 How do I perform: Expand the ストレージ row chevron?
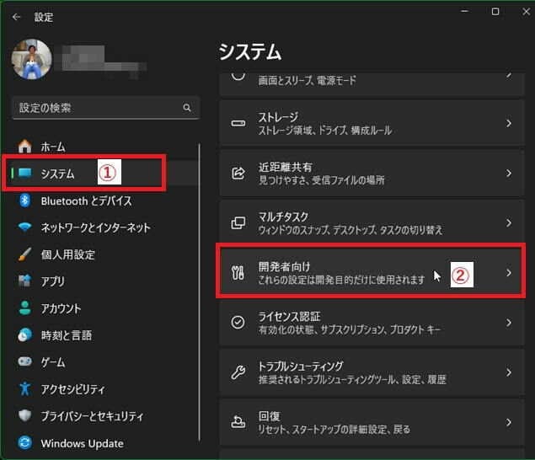click(x=509, y=123)
